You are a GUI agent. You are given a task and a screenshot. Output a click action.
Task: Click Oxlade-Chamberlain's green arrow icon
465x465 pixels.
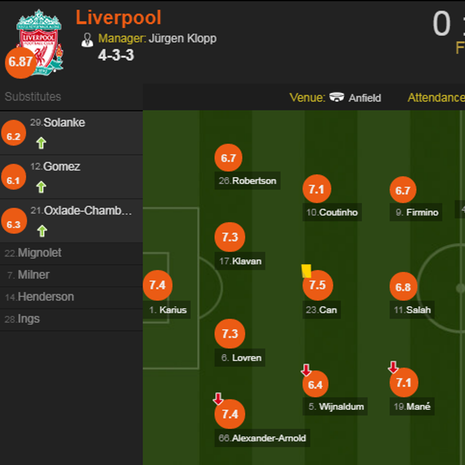click(x=42, y=231)
